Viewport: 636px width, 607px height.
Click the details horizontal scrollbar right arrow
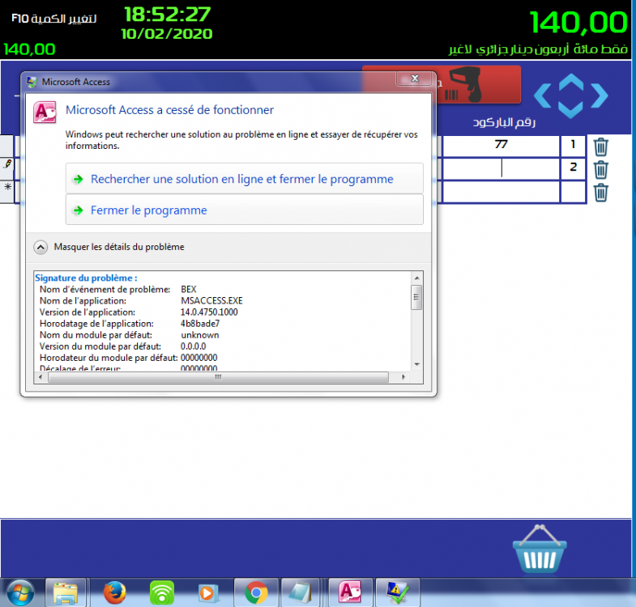[x=403, y=377]
